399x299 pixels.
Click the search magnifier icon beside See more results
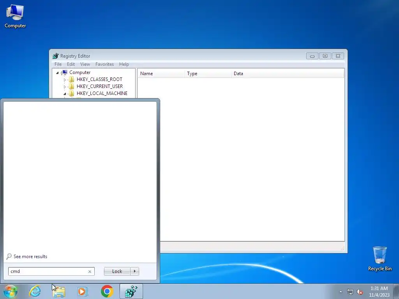coord(9,256)
